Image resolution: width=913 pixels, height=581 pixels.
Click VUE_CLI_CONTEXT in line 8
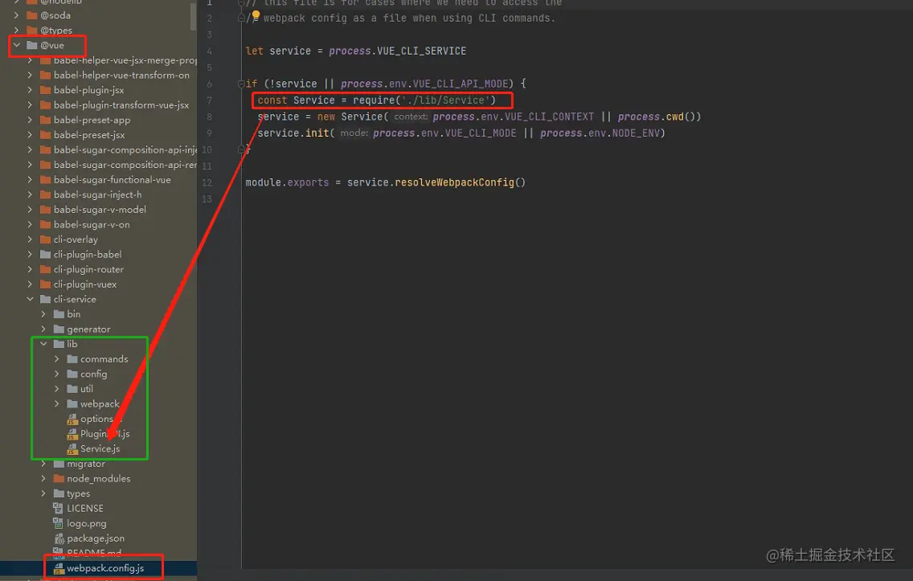click(549, 117)
